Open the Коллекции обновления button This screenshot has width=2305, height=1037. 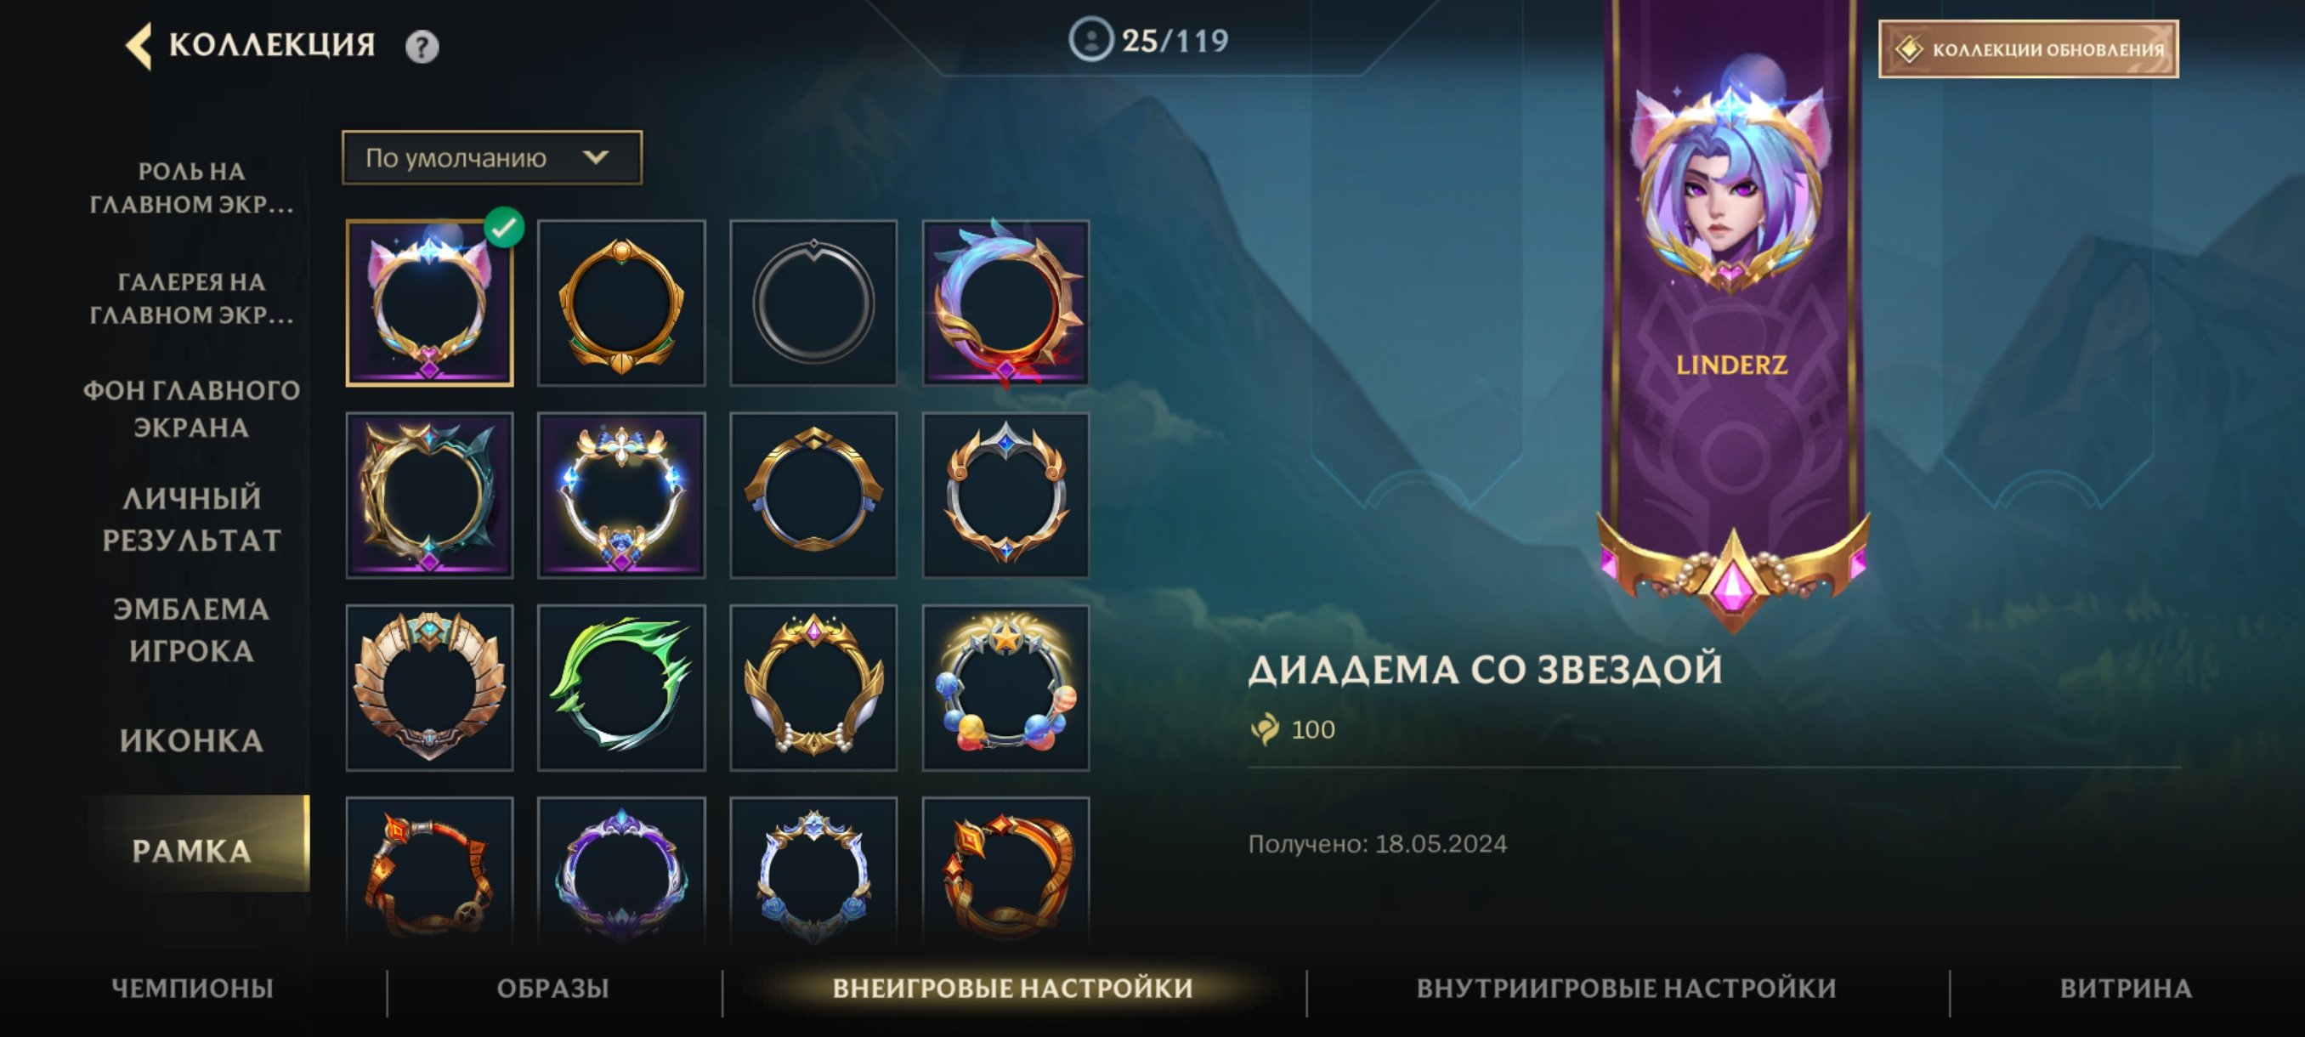pyautogui.click(x=2028, y=49)
